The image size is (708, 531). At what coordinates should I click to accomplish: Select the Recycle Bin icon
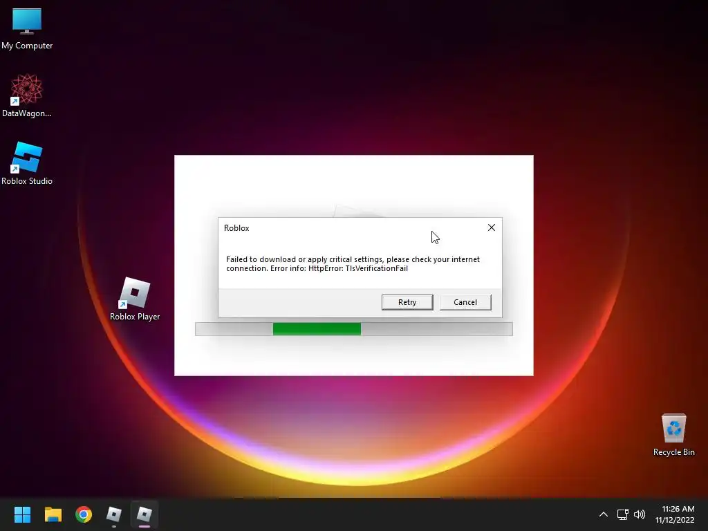[x=673, y=434]
